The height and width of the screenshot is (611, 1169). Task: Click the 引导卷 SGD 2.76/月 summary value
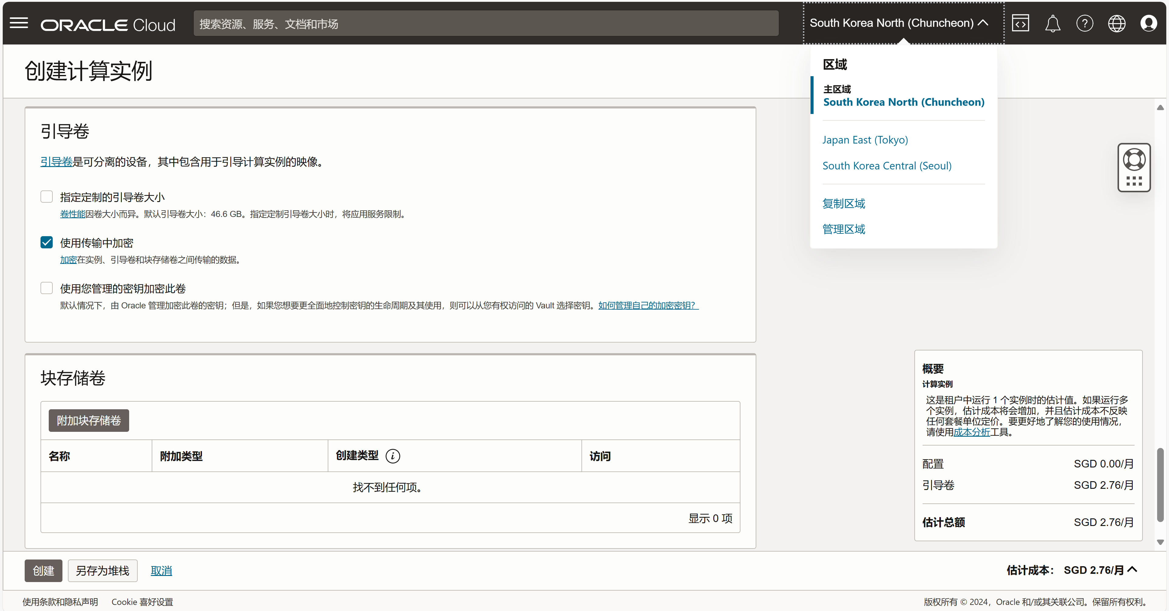(1104, 485)
